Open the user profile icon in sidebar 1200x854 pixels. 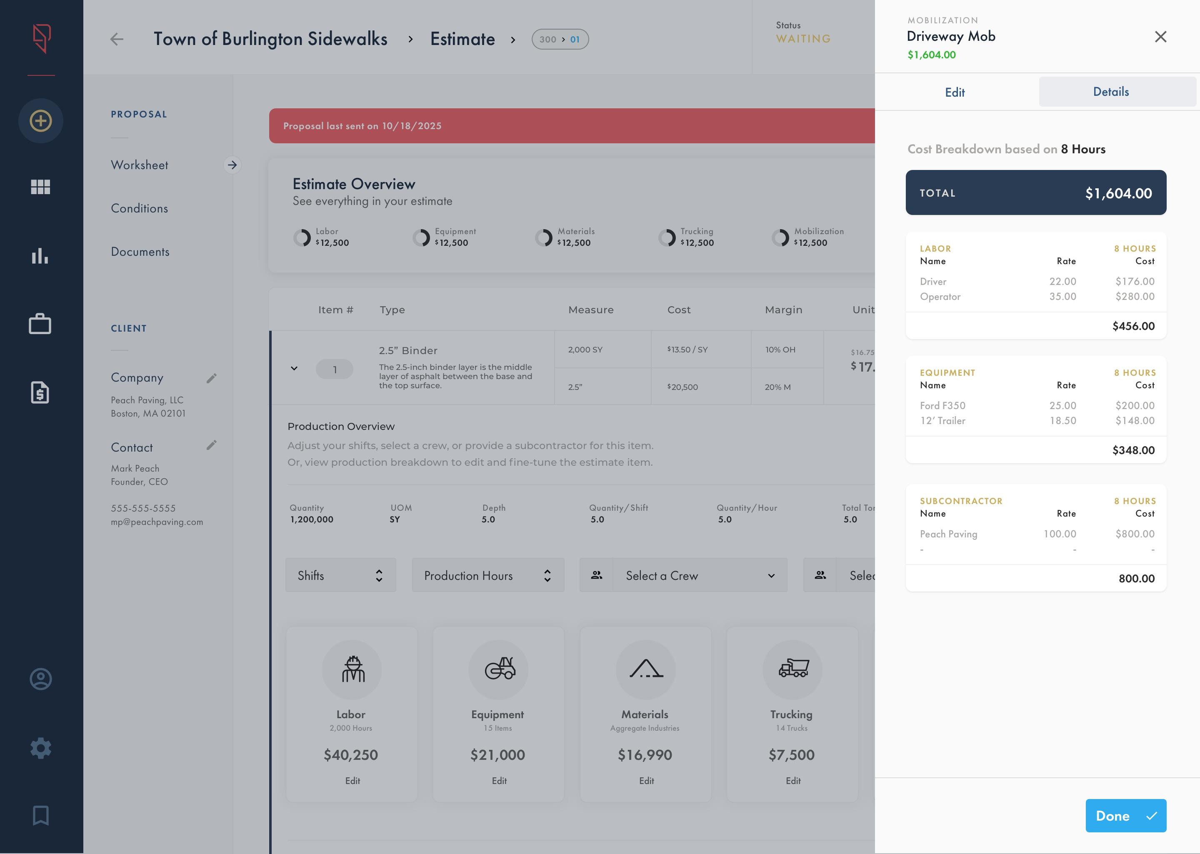[40, 679]
